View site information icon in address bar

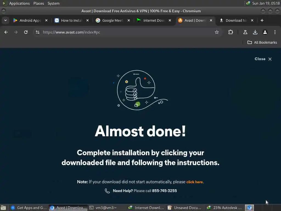37,32
